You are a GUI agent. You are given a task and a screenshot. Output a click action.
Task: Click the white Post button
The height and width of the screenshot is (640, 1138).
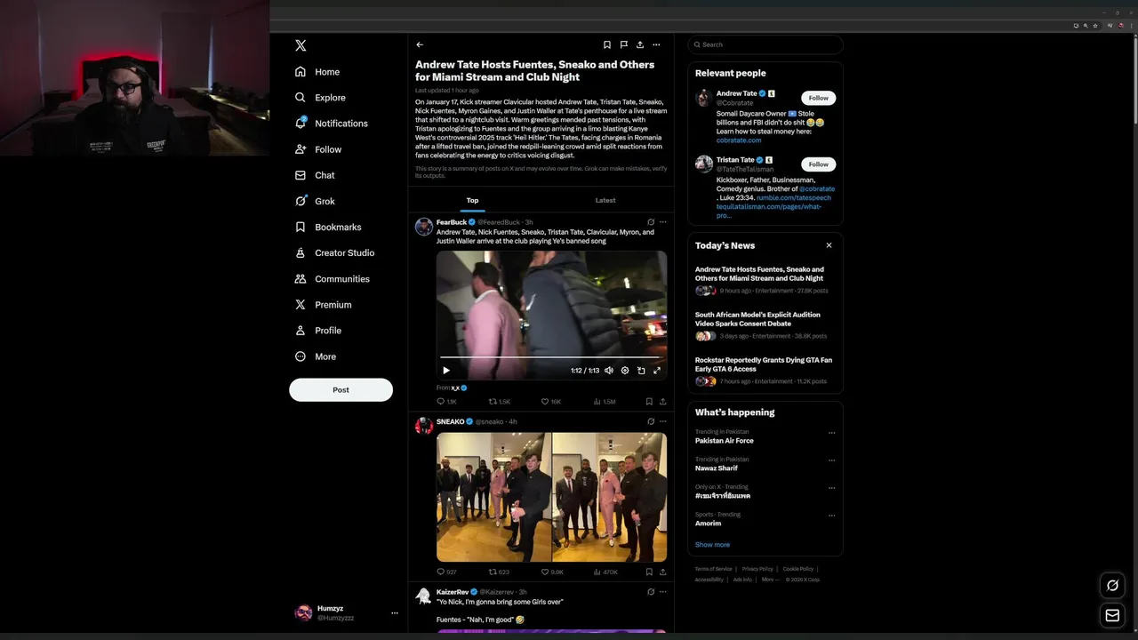coord(341,389)
